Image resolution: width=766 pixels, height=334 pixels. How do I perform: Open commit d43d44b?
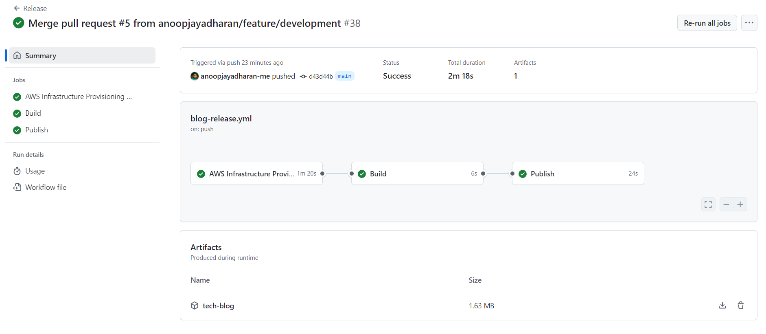point(321,76)
